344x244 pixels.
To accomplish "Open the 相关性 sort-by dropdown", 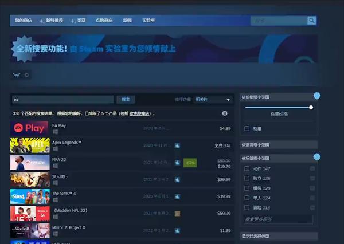I will [213, 99].
